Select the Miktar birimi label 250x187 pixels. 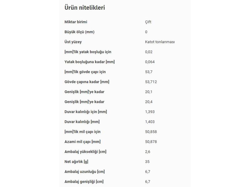point(76,22)
